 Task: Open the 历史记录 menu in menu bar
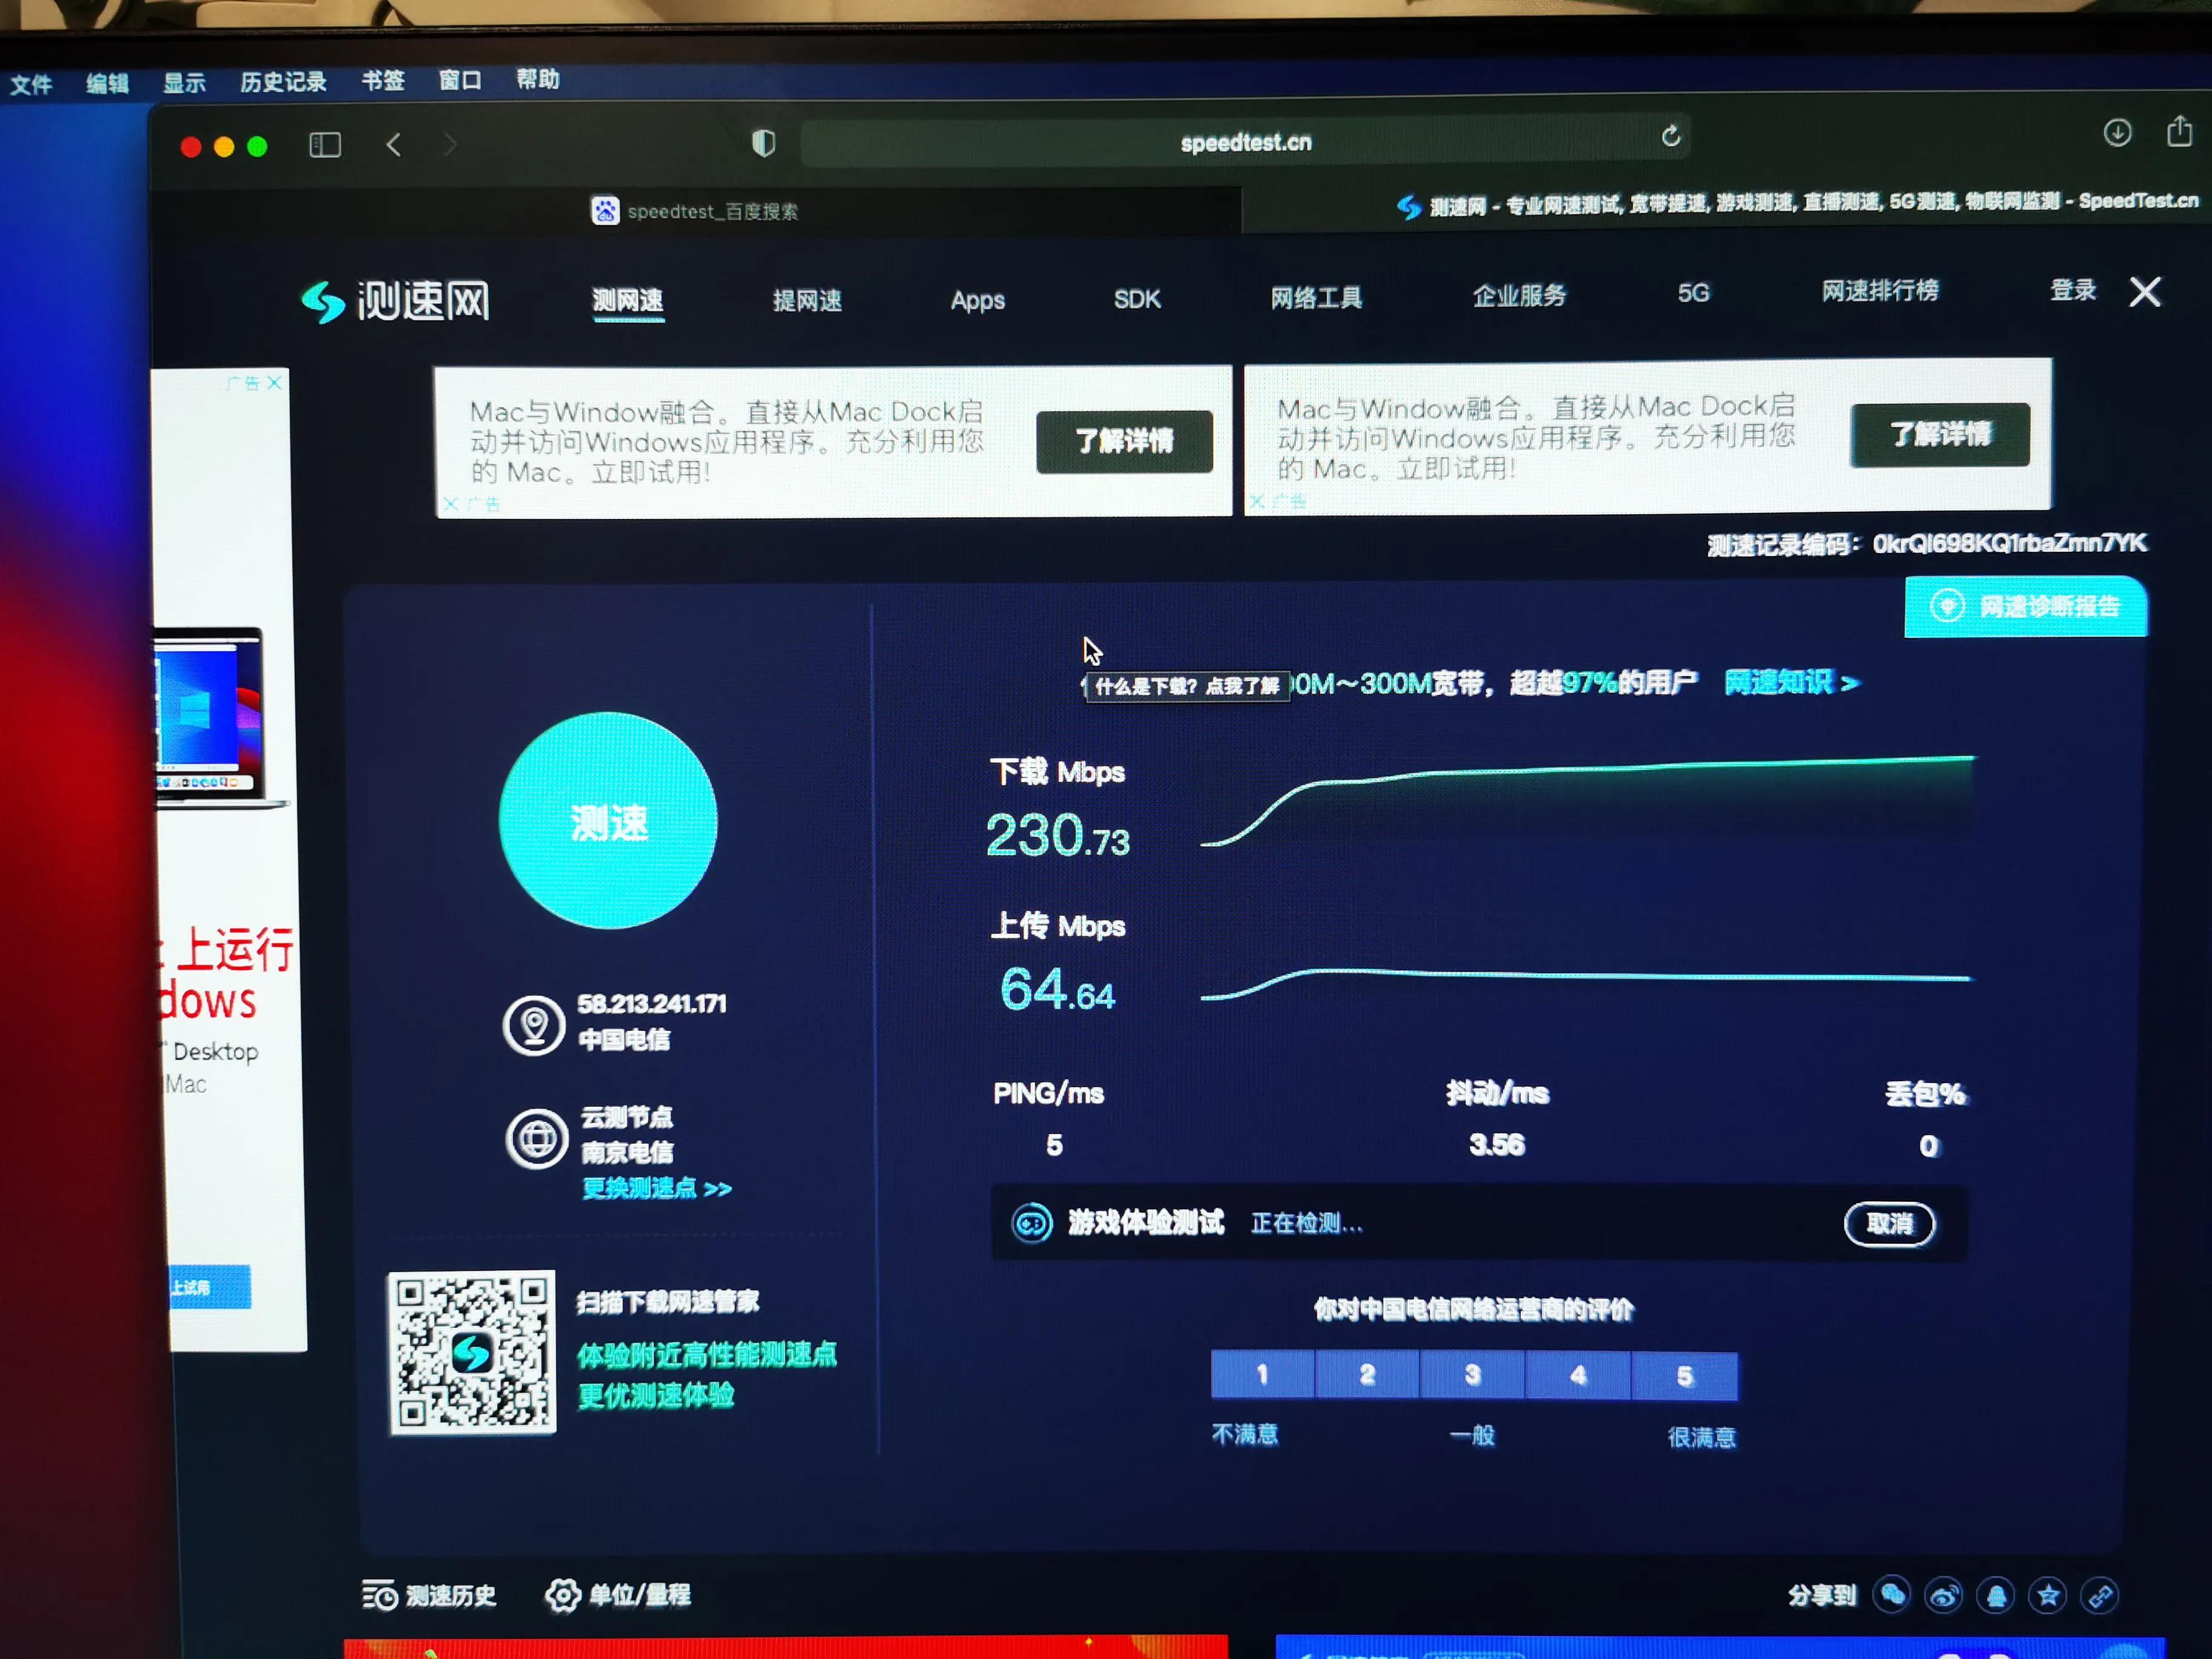click(283, 82)
